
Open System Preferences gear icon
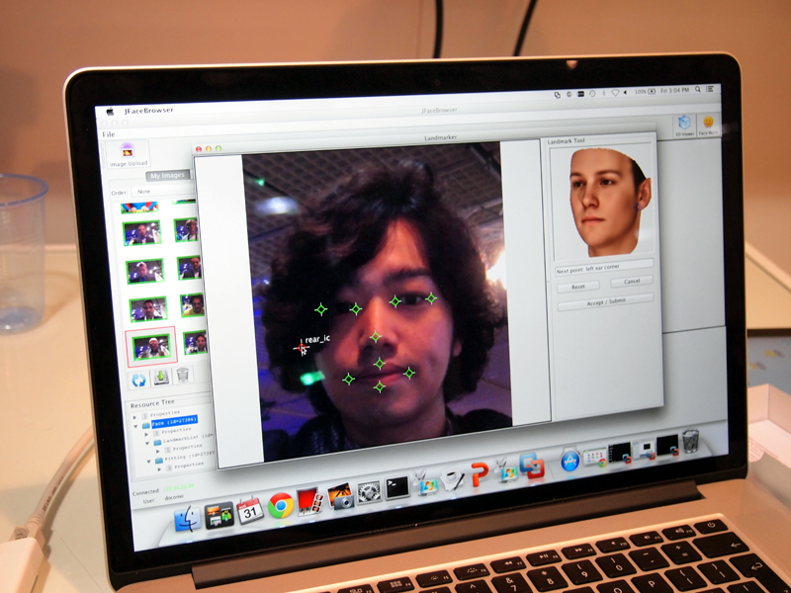(369, 491)
